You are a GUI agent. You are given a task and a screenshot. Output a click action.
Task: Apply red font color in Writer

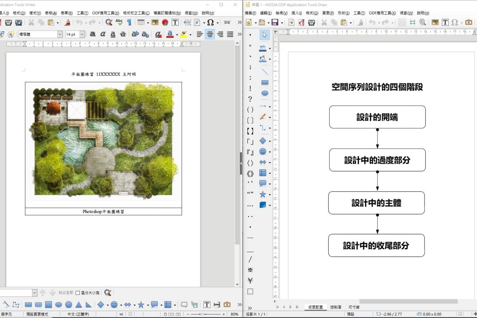(x=170, y=35)
